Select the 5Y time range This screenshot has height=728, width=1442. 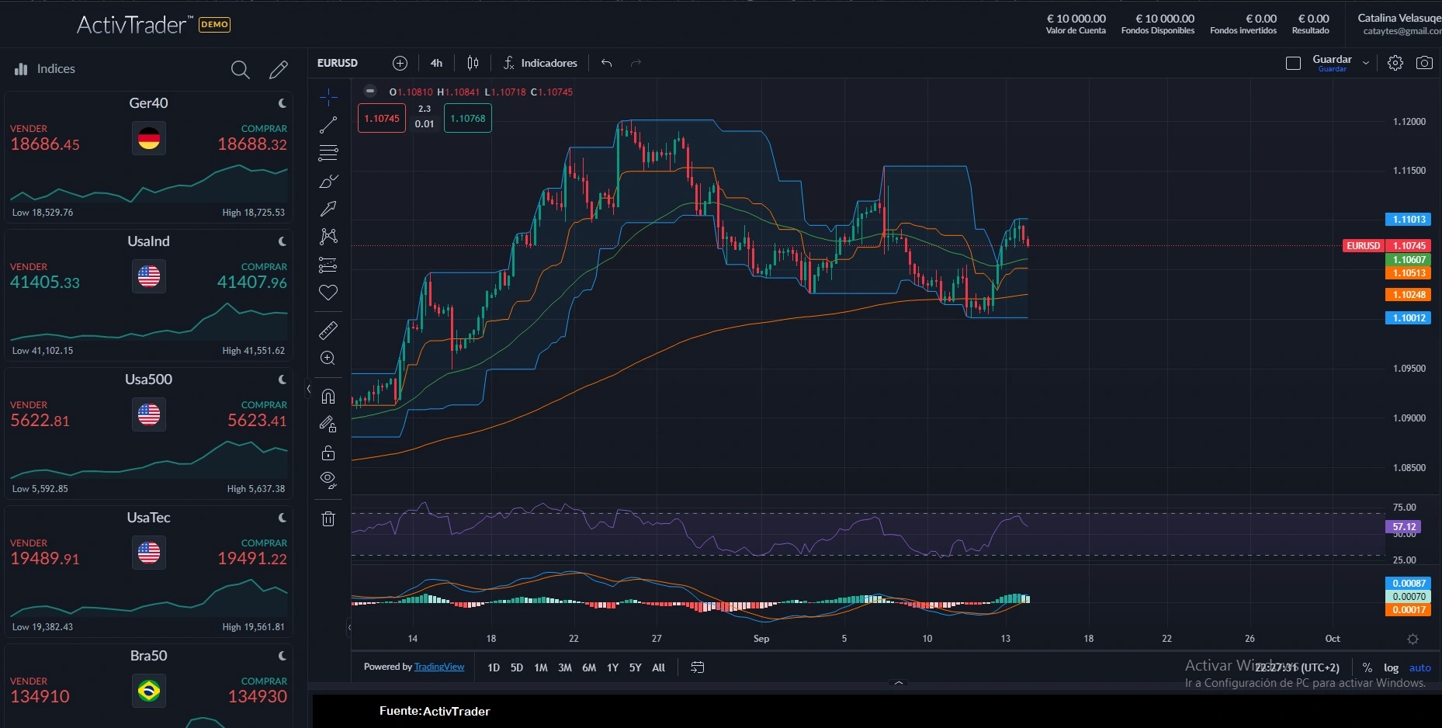pyautogui.click(x=635, y=667)
